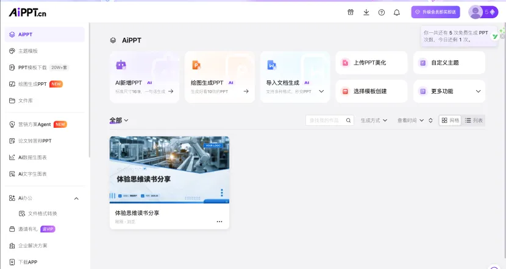Click the sidebar scrollbar
Image resolution: width=506 pixels, height=269 pixels.
pyautogui.click(x=90, y=90)
